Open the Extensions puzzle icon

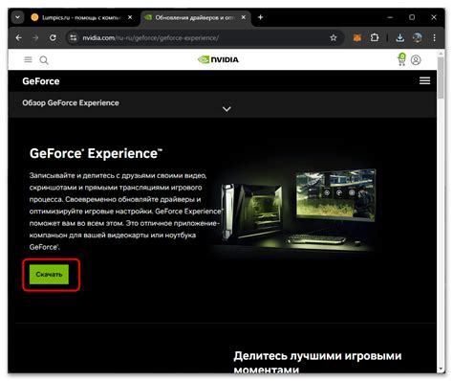(x=375, y=37)
